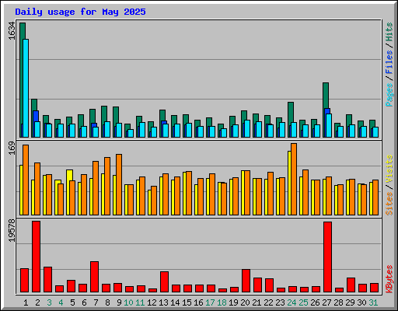This screenshot has height=311, width=398.
Task: Click the KBytes legend label
Action: coord(389,279)
